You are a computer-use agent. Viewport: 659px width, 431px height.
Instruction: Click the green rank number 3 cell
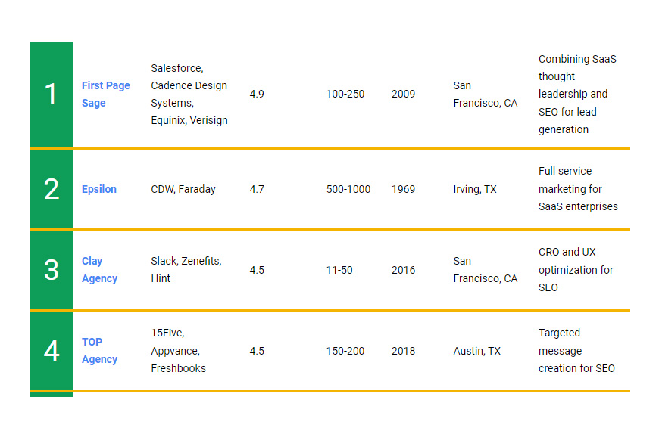(52, 270)
